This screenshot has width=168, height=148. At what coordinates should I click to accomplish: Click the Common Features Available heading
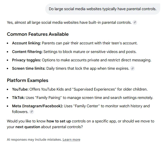coord(38,34)
